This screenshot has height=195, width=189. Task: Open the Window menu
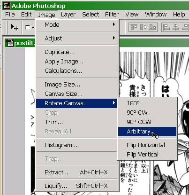156,15
